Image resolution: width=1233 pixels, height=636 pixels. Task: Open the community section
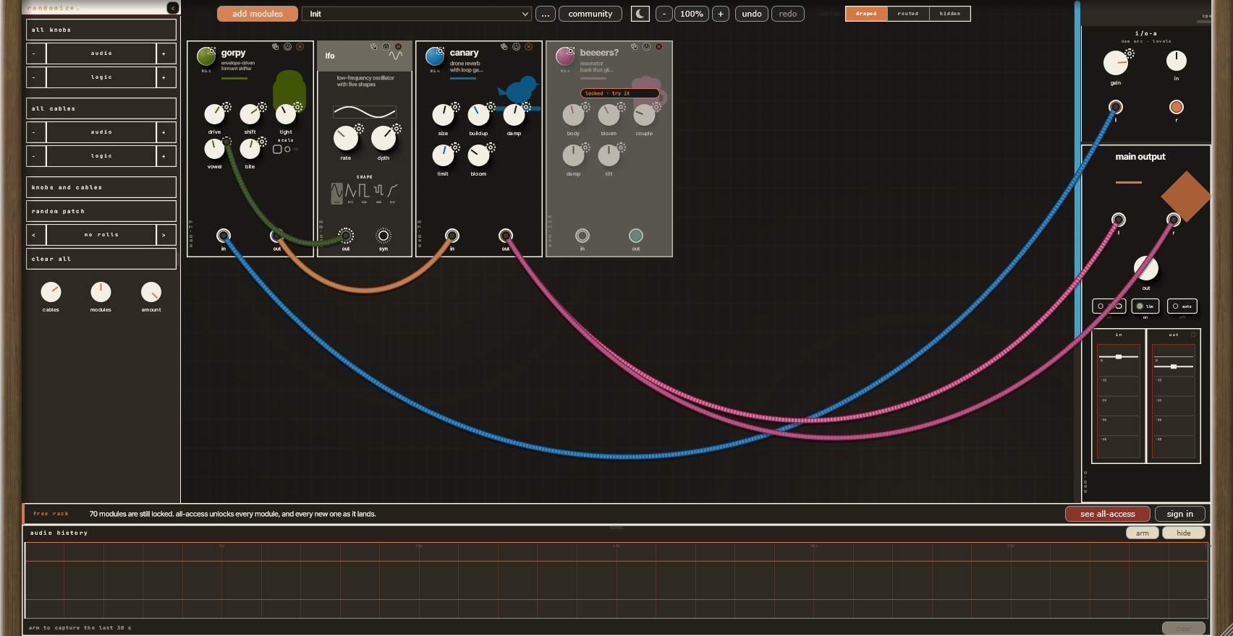pyautogui.click(x=590, y=14)
